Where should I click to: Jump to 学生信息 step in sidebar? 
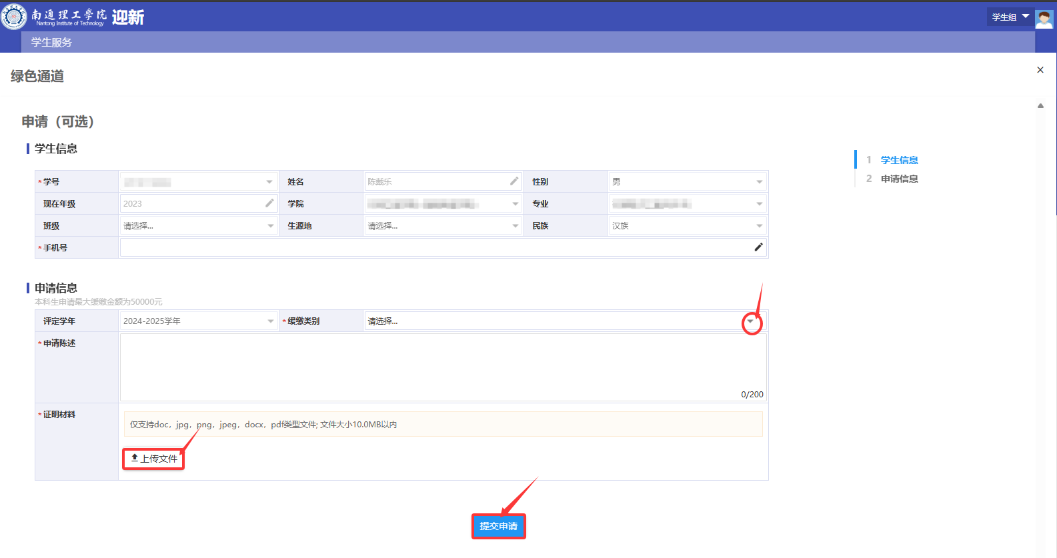(x=899, y=160)
